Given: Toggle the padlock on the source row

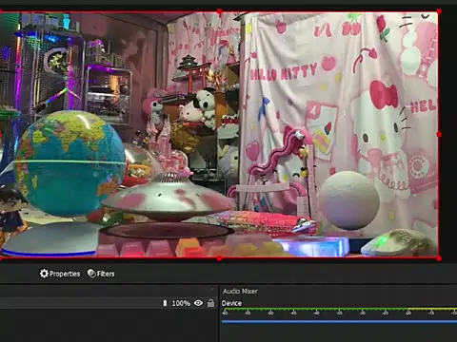Looking at the screenshot, I should tap(210, 303).
